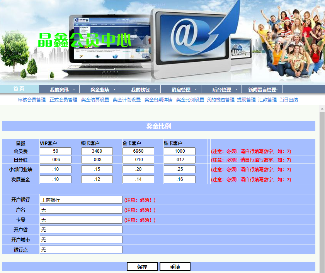The width and height of the screenshot is (325, 273).
Task: Open the 提现管理 link
Action: pos(246,100)
